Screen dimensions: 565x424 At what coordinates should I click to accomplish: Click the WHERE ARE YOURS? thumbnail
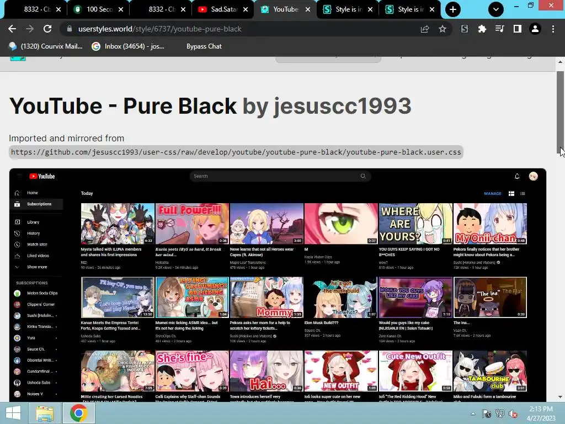(x=415, y=224)
